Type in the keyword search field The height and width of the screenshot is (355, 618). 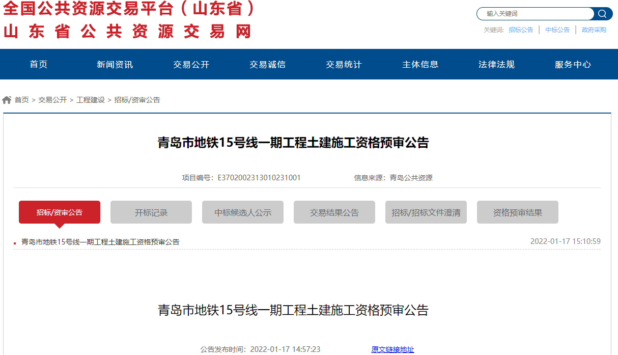click(x=535, y=14)
